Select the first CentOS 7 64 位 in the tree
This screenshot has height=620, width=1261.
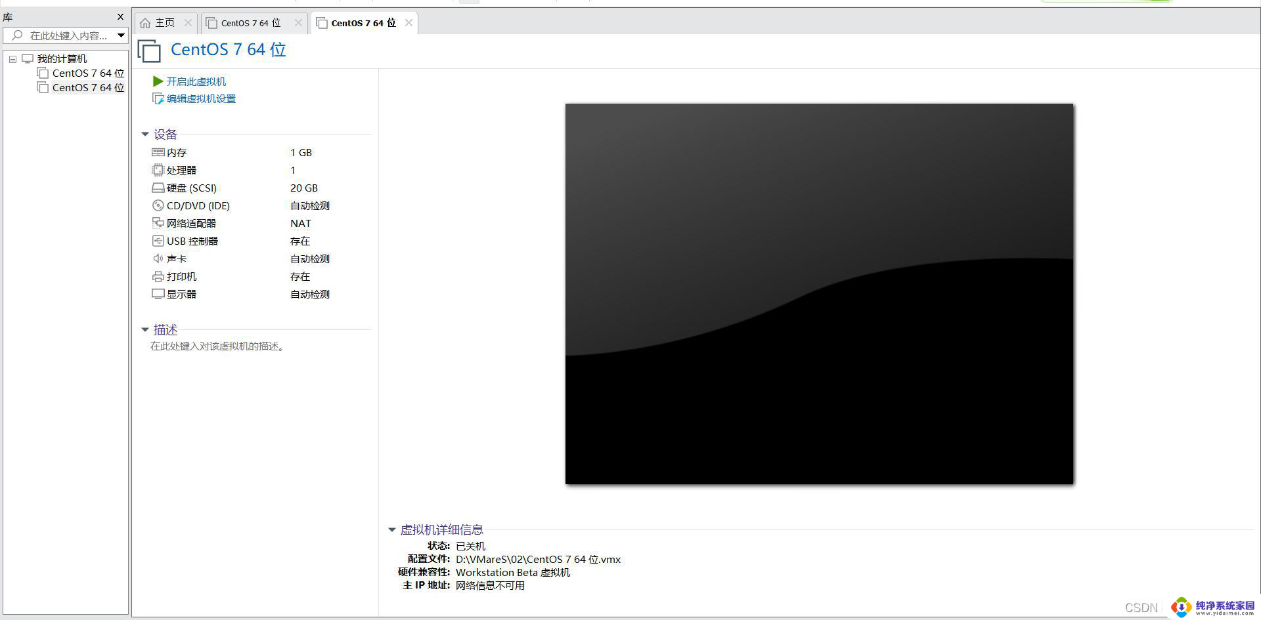point(88,73)
